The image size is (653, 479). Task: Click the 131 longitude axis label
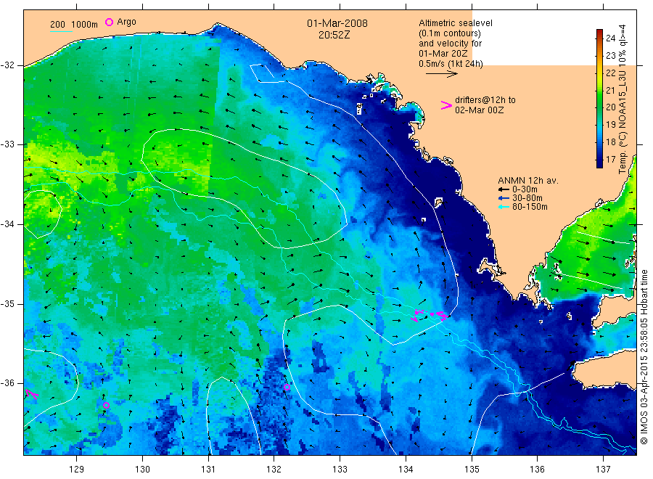[208, 470]
